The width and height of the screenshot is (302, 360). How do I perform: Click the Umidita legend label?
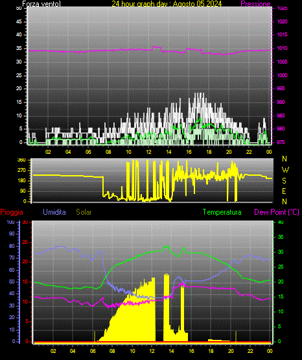54,212
